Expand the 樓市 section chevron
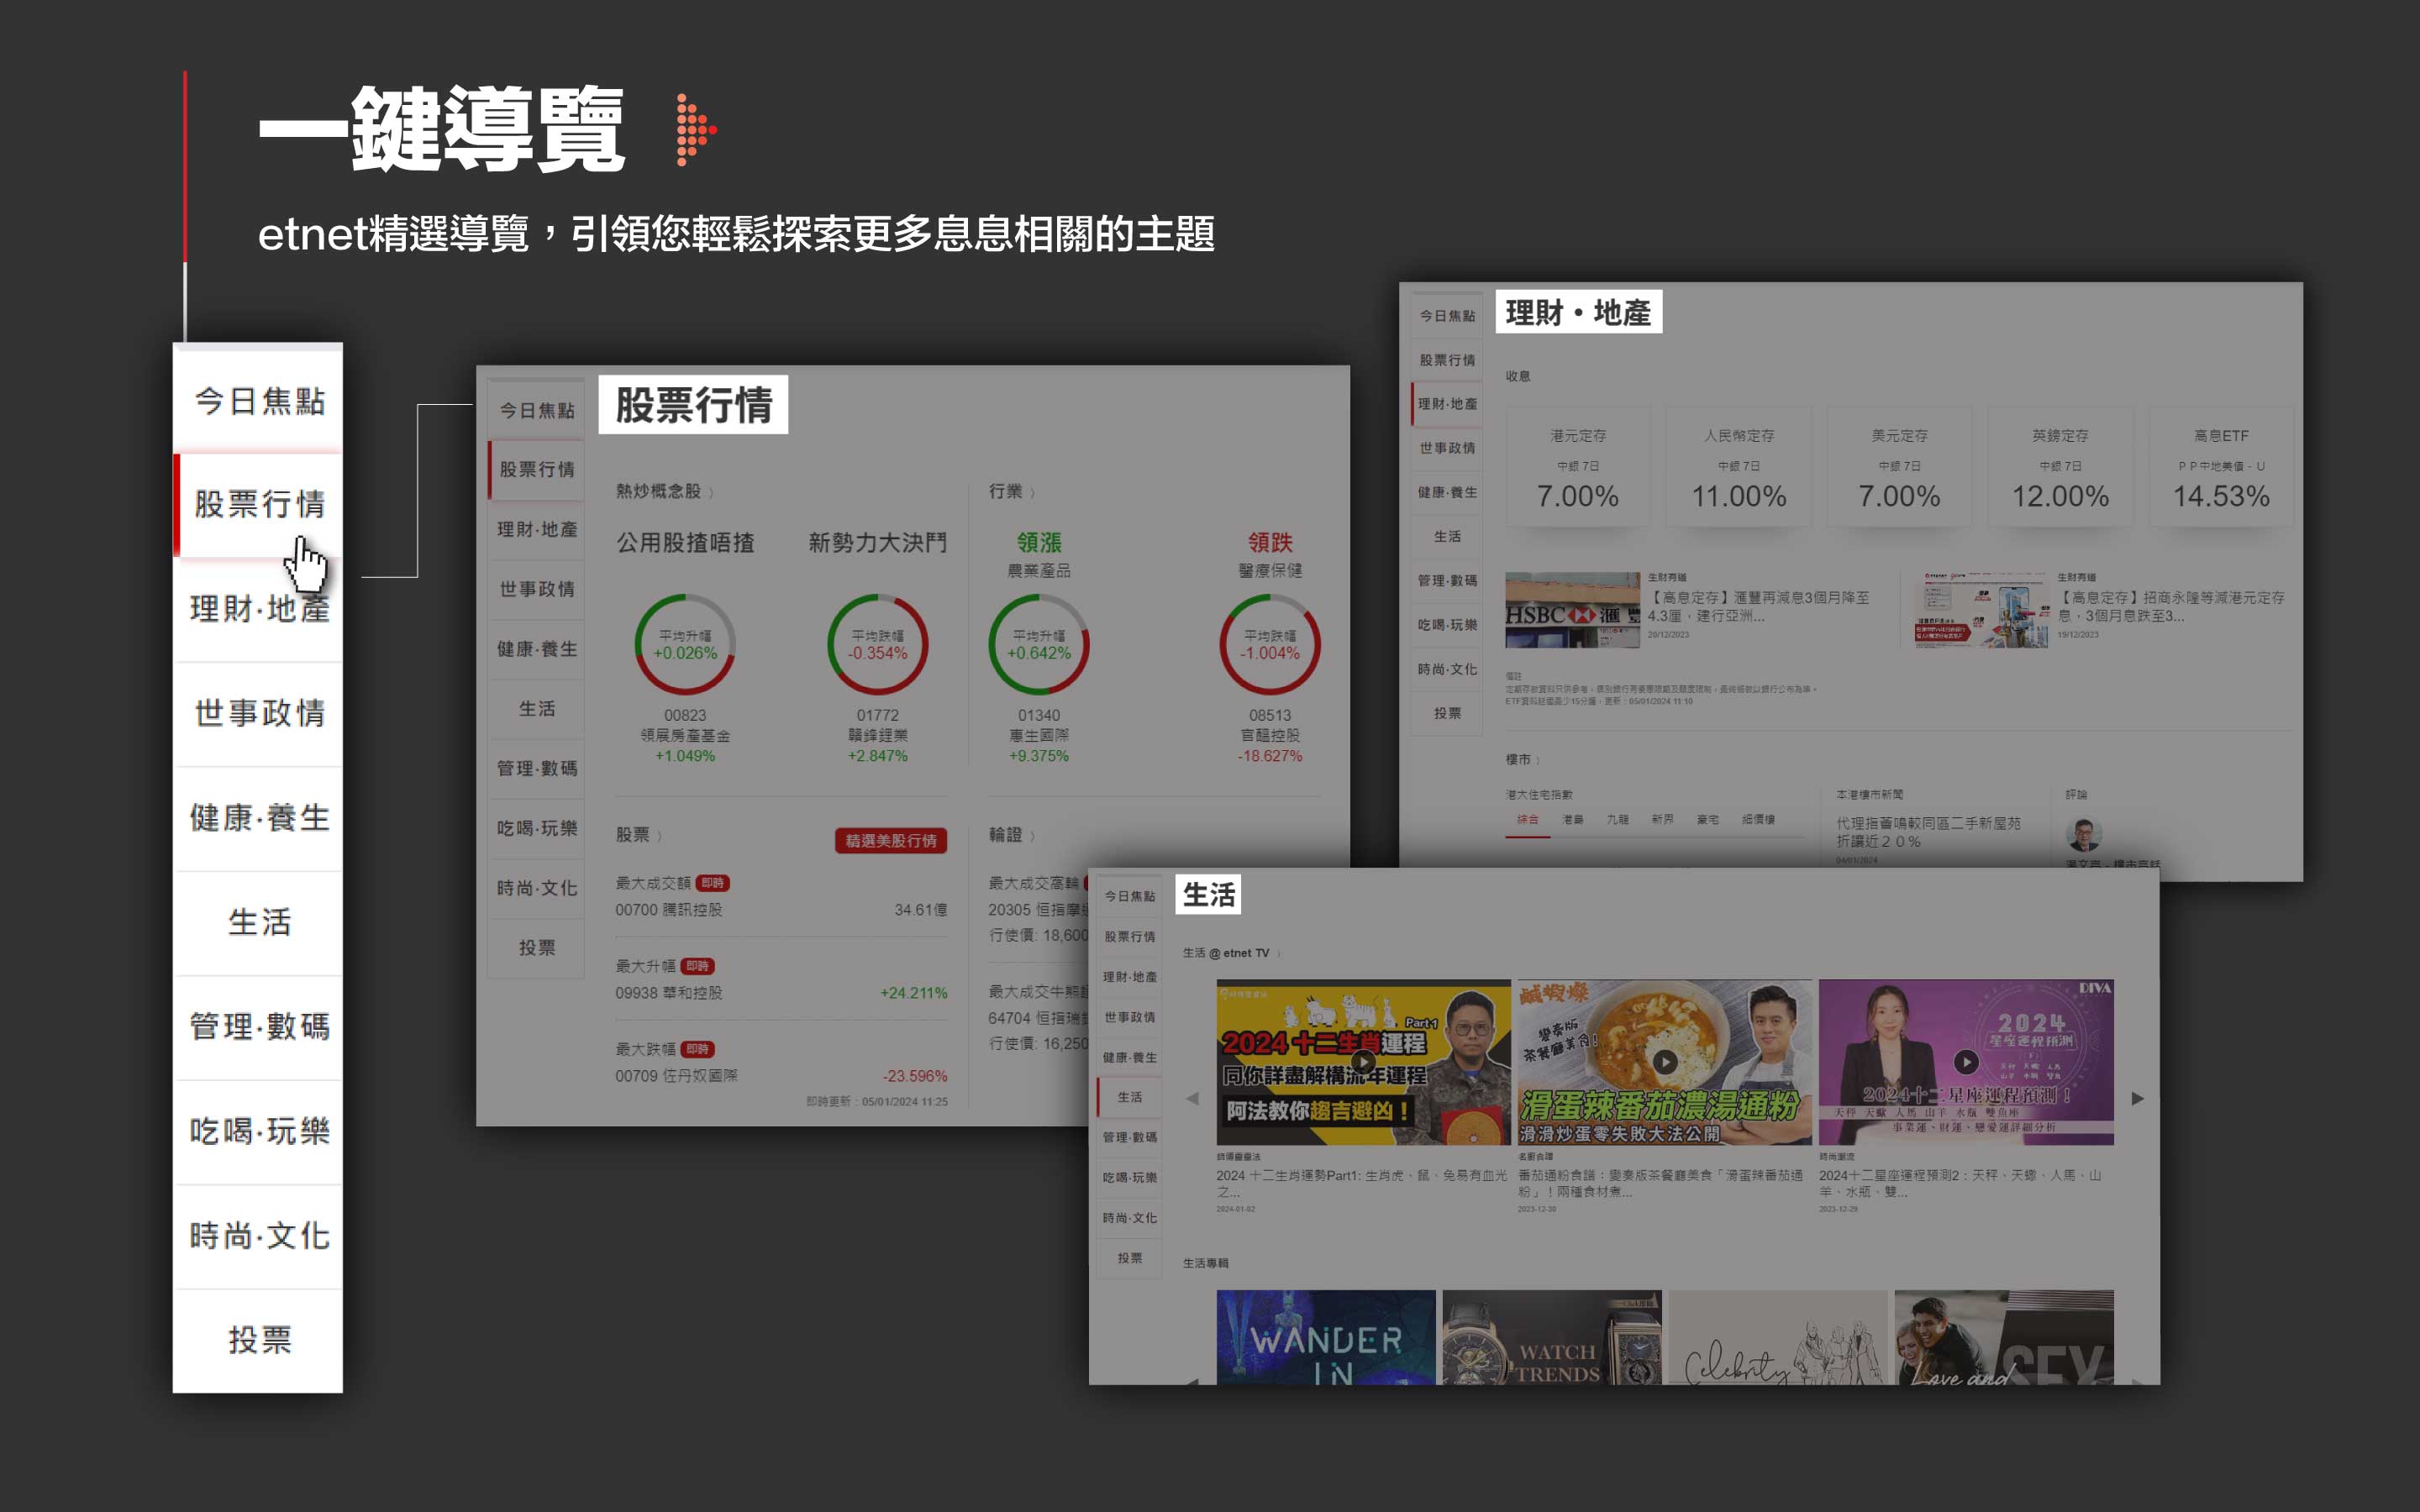Image resolution: width=2420 pixels, height=1512 pixels. click(x=1537, y=760)
